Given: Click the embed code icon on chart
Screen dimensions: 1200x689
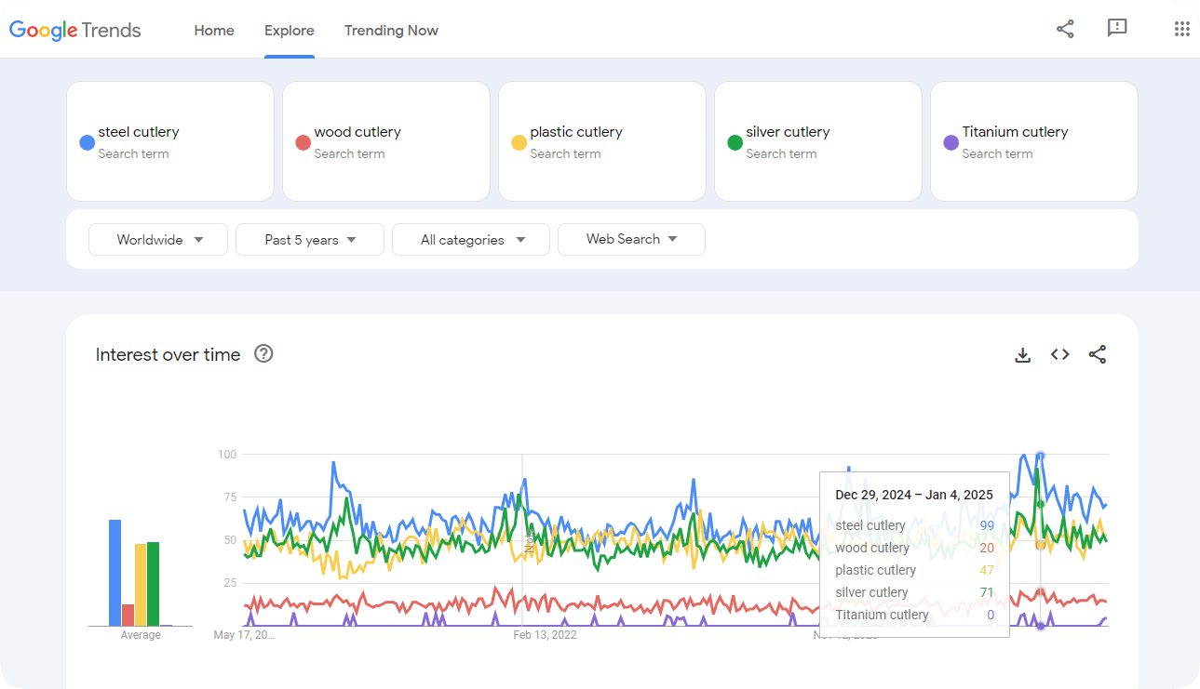Looking at the screenshot, I should [1059, 354].
